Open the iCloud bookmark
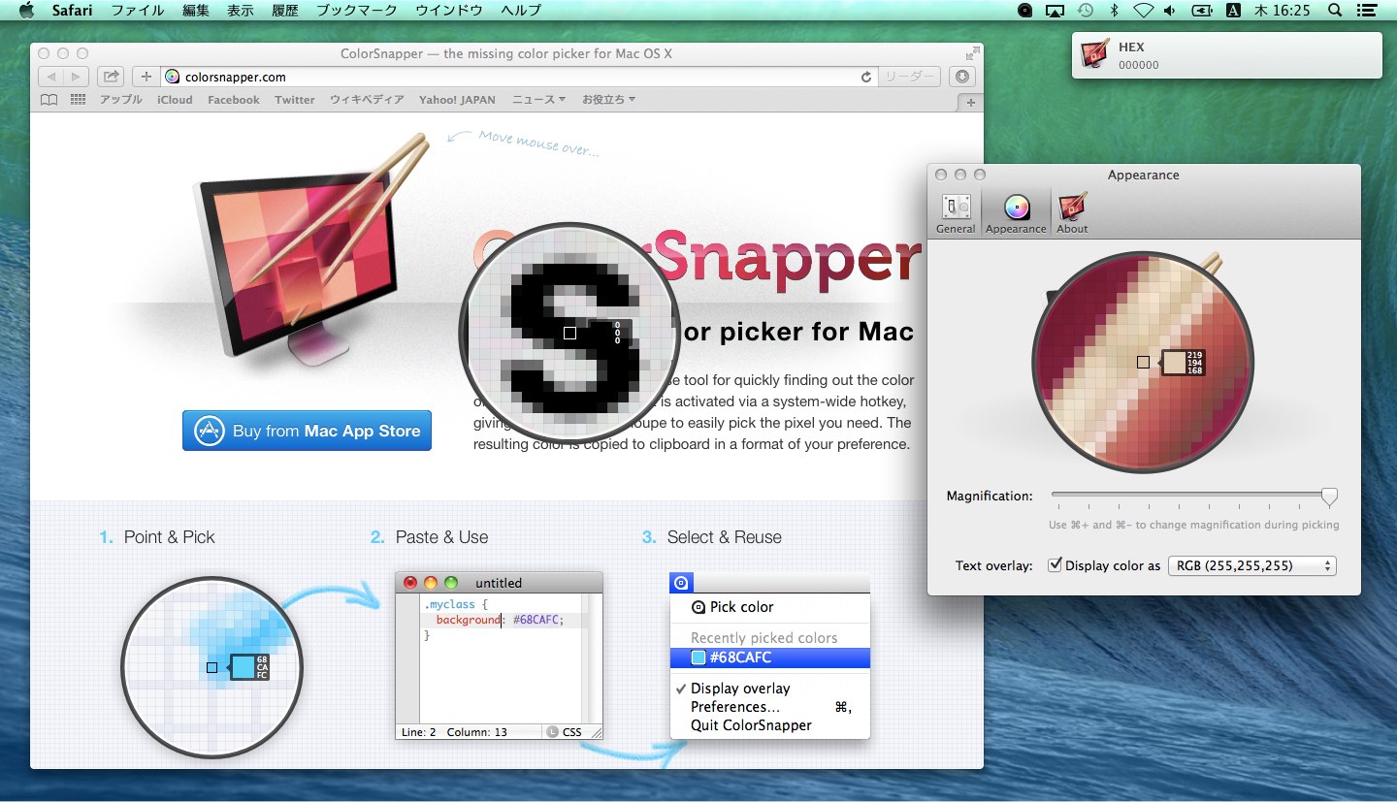1397x802 pixels. point(175,100)
